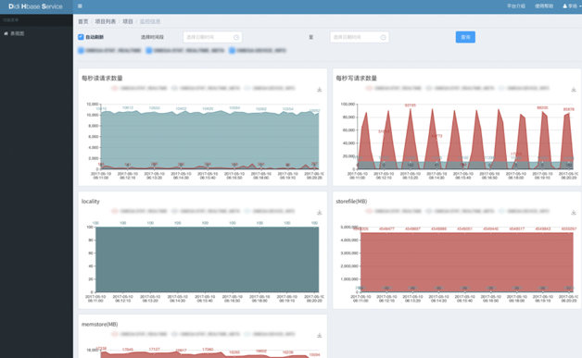Toggle the gray legend series in storefile(MB) chart
582x358 pixels.
click(461, 211)
